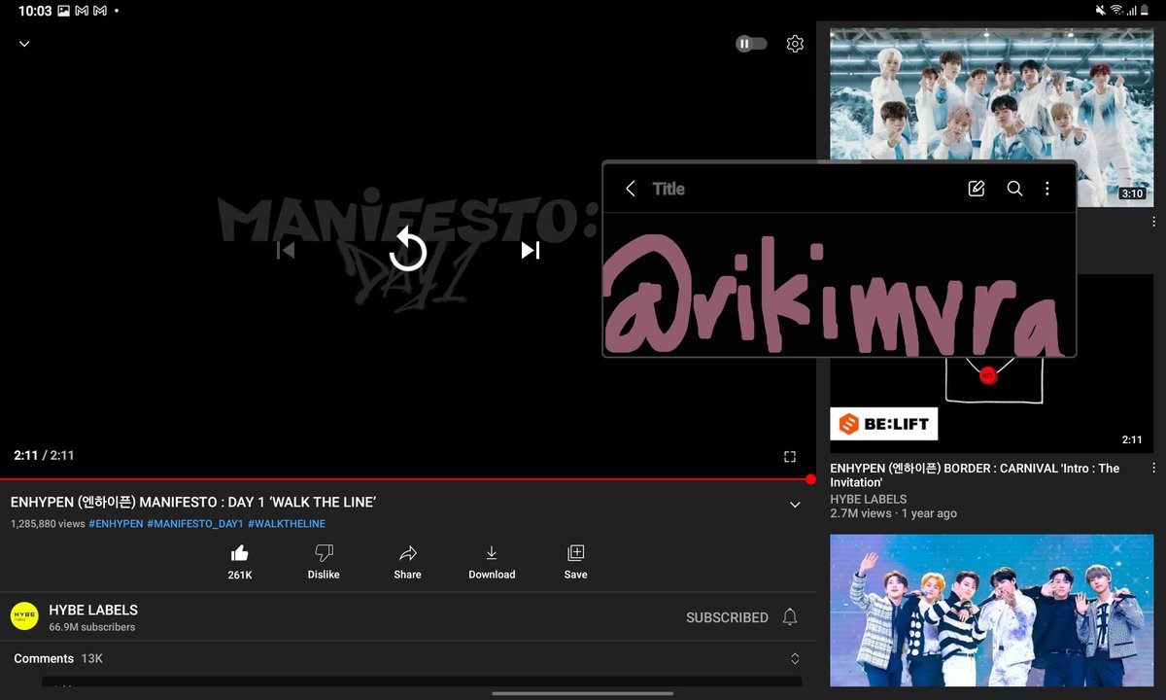This screenshot has height=700, width=1166.
Task: Open HYBE LABELS channel avatar
Action: [x=24, y=617]
